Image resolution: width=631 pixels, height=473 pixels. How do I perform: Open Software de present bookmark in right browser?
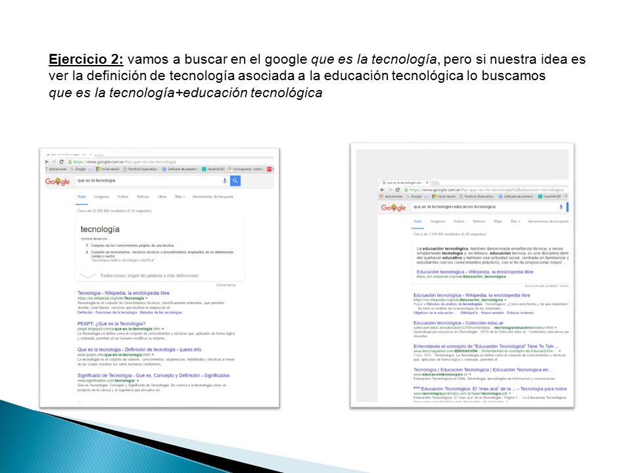(x=517, y=196)
